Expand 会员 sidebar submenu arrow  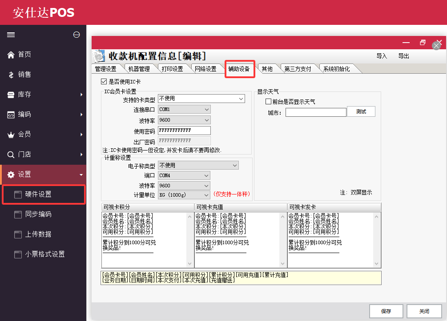81,135
